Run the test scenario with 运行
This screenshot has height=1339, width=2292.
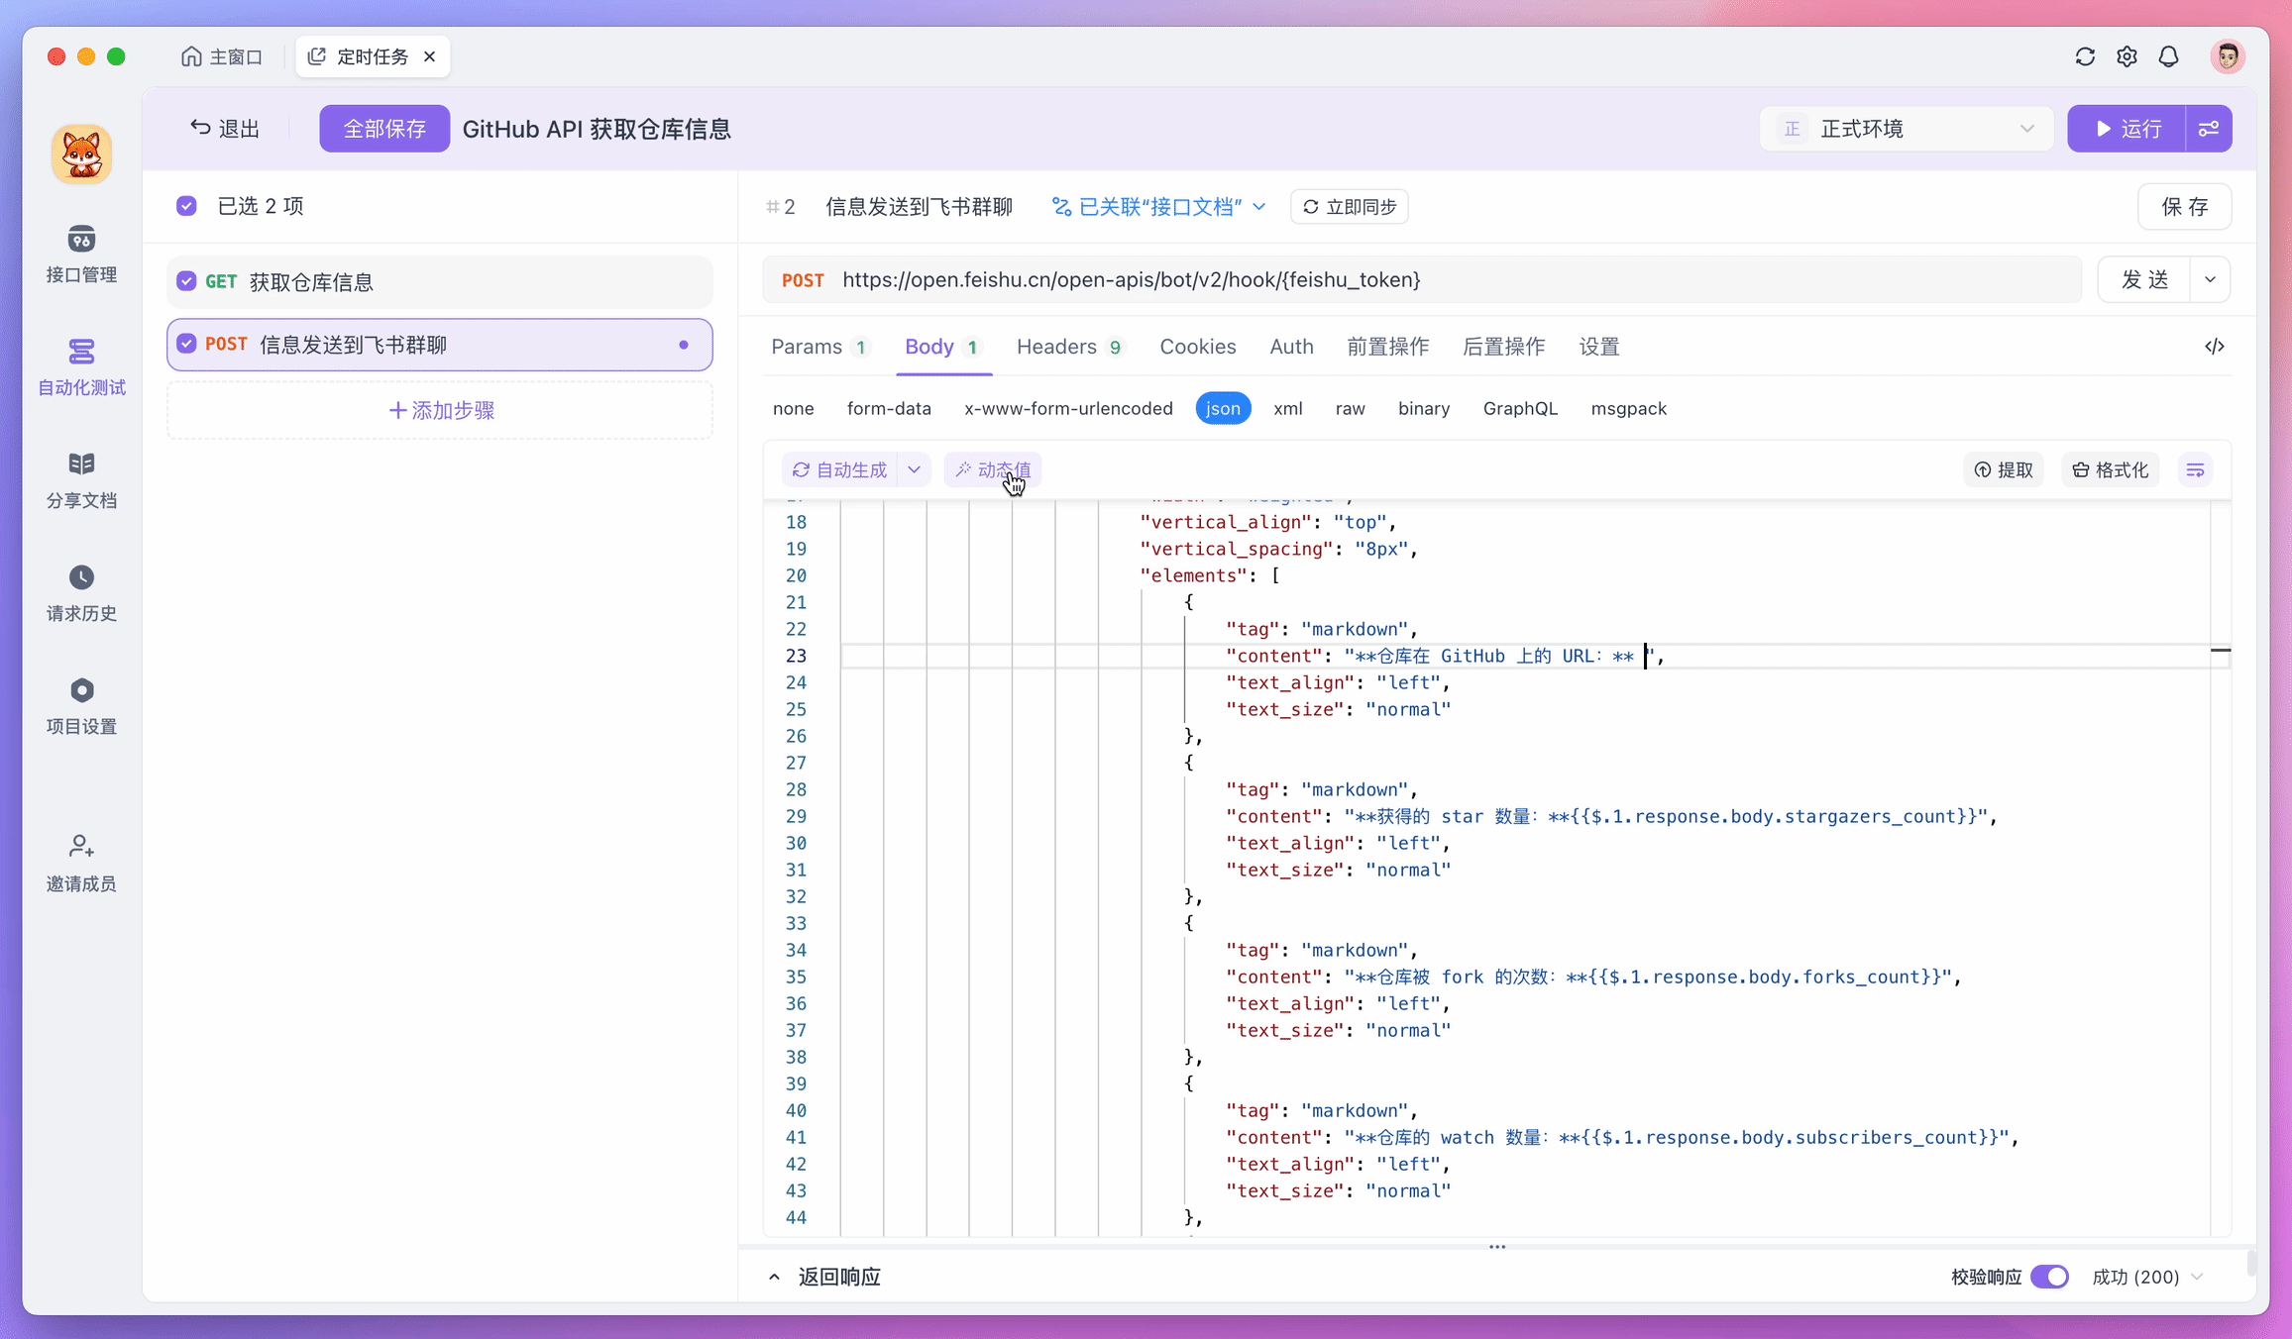click(2127, 129)
